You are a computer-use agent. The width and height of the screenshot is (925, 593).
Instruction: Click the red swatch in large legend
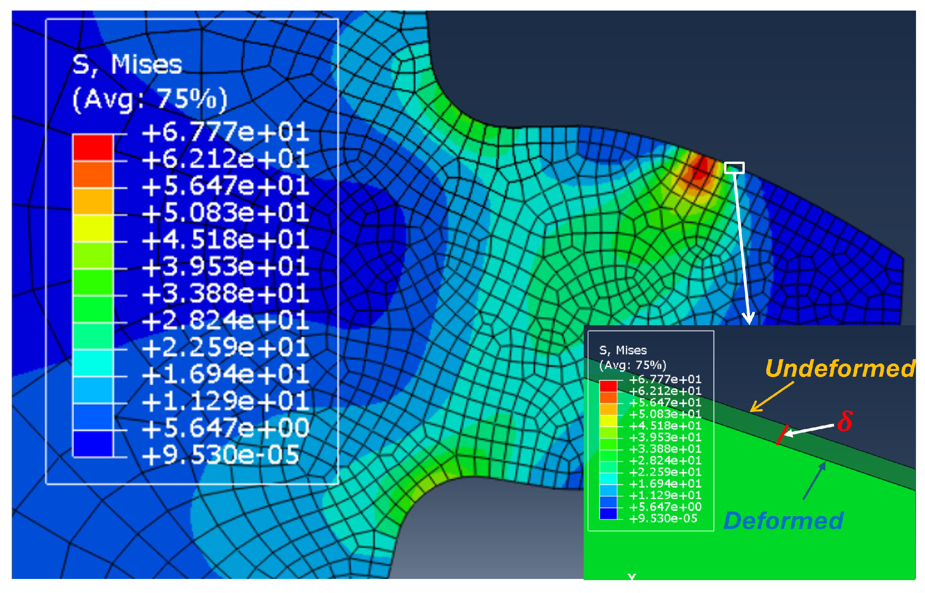tap(93, 147)
